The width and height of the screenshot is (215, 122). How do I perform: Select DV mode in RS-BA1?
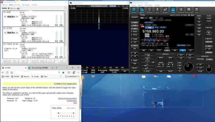click(191, 50)
